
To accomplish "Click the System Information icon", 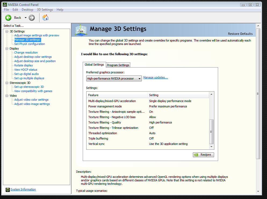I will pos(8,190).
